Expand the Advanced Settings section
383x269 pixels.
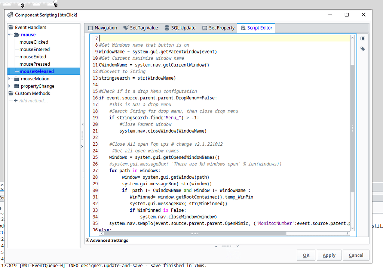pyautogui.click(x=88, y=240)
